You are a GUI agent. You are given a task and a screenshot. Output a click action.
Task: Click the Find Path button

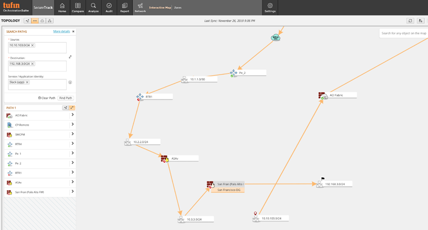click(x=66, y=98)
